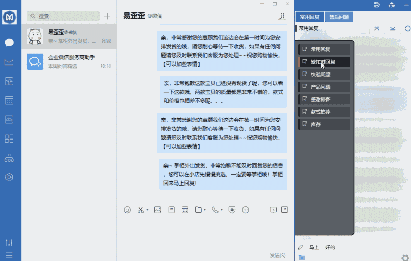Open the mail envelope icon in sidebar
The height and width of the screenshot is (261, 411).
pyautogui.click(x=10, y=62)
